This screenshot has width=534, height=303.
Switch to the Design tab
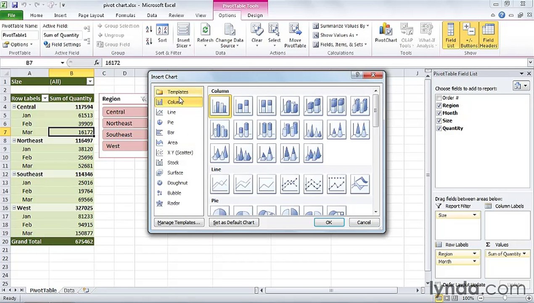255,15
